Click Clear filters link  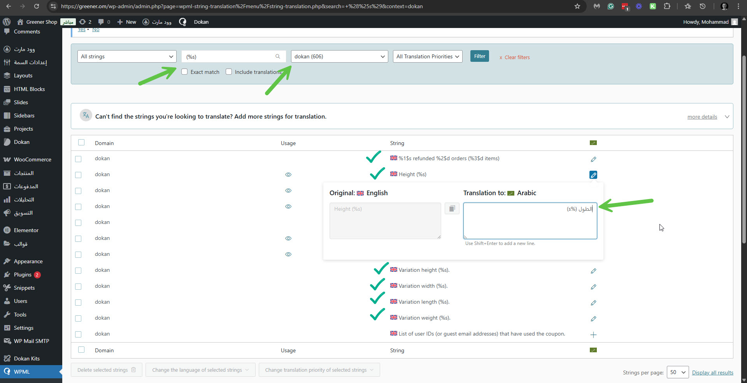(x=515, y=57)
